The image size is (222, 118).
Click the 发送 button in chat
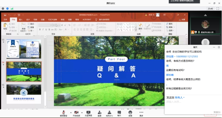(x=217, y=112)
